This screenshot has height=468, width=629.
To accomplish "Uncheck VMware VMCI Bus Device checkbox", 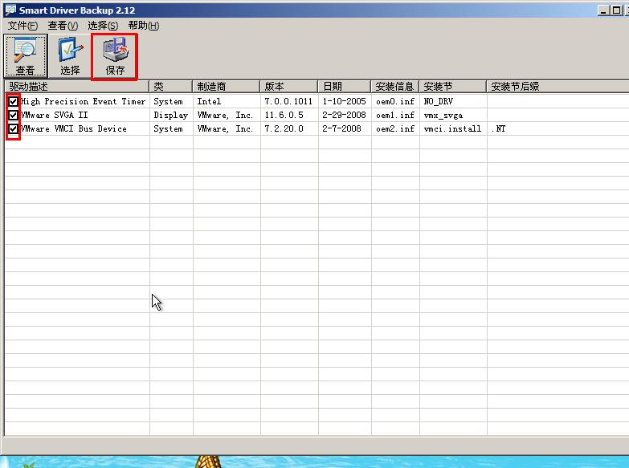I will (13, 128).
